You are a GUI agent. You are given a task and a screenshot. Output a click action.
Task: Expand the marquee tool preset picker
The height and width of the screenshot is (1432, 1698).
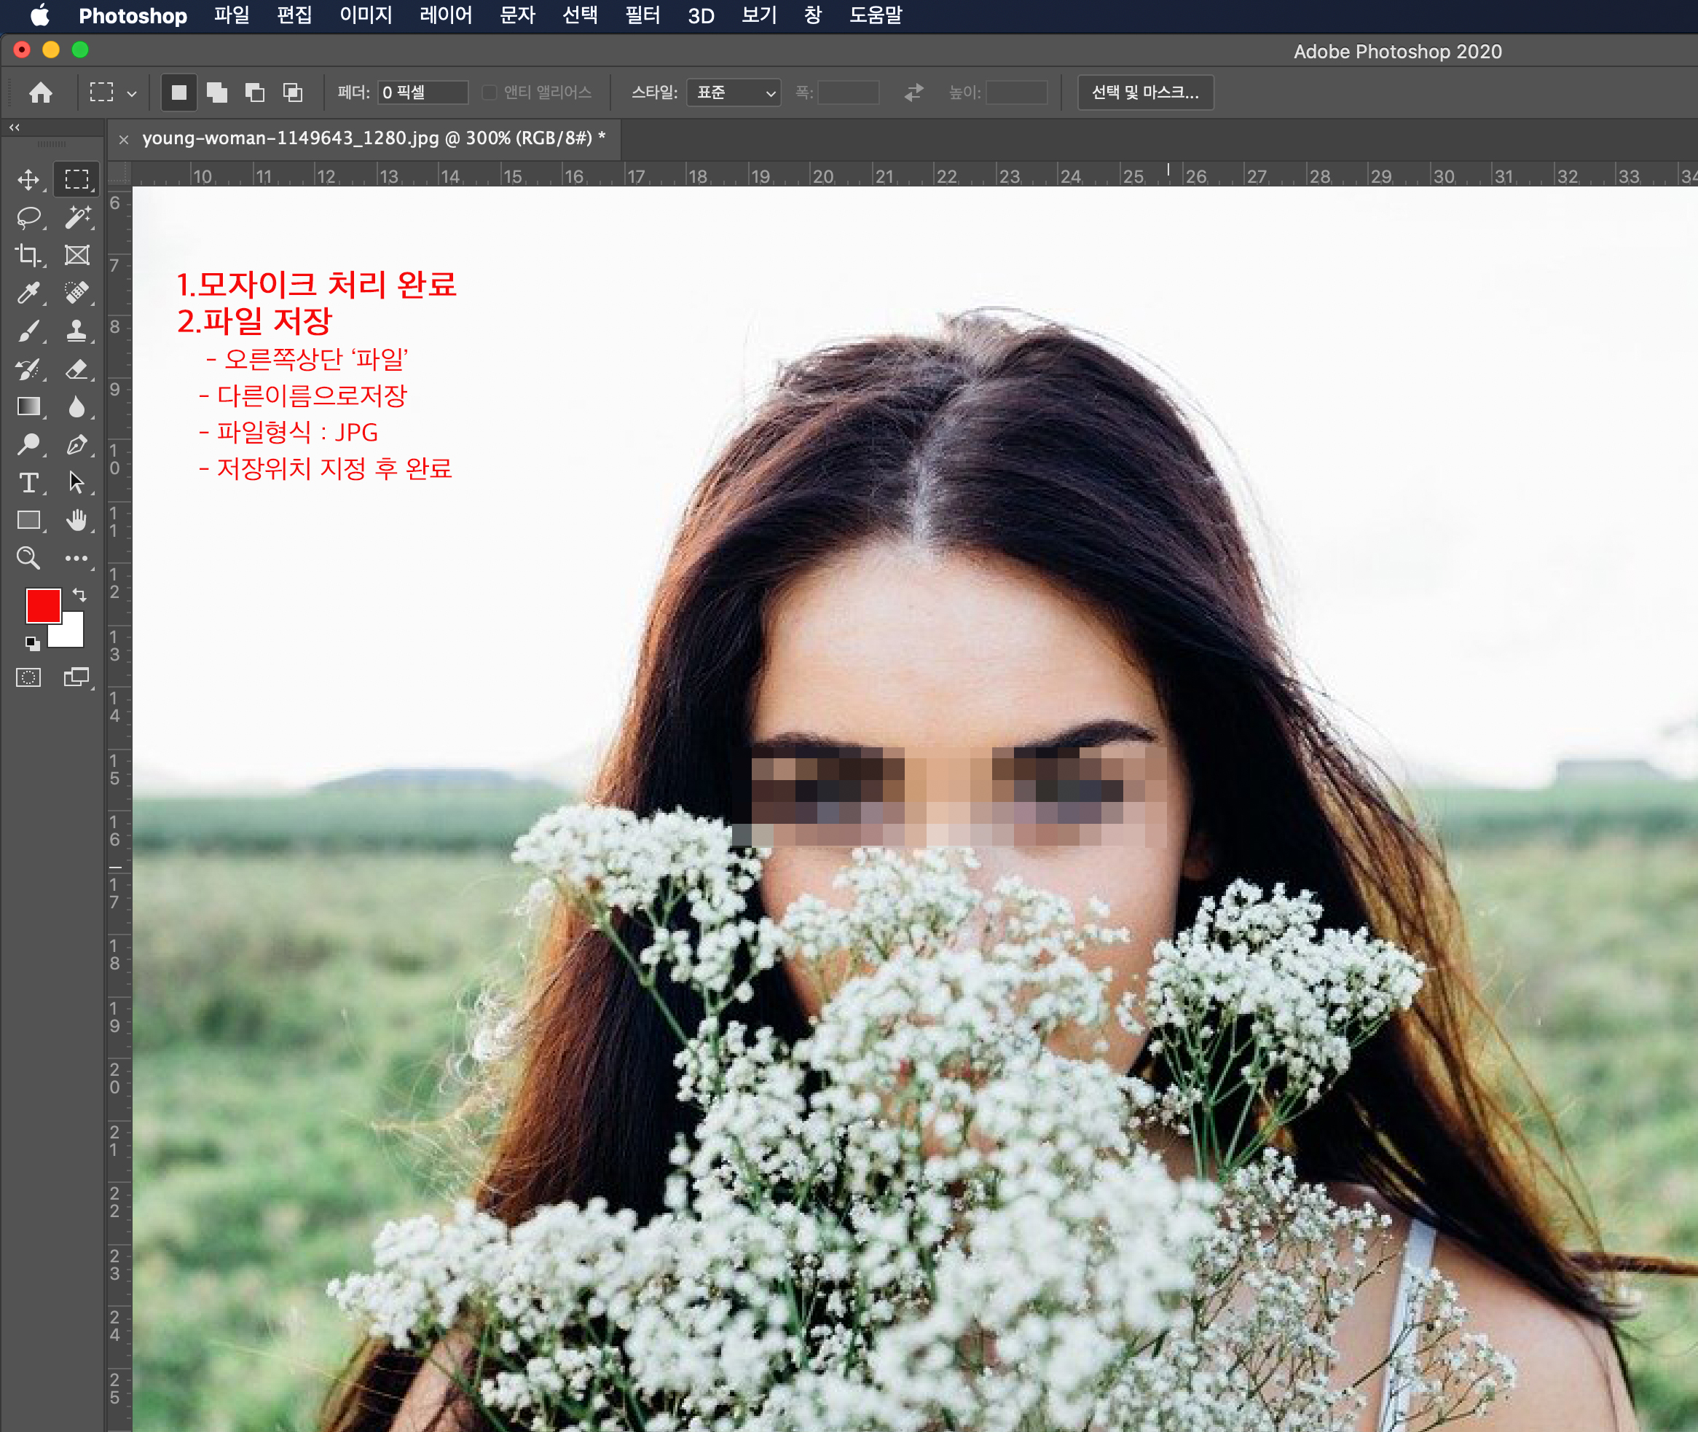(x=132, y=93)
